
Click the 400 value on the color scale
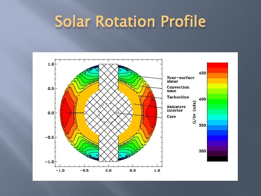click(202, 99)
